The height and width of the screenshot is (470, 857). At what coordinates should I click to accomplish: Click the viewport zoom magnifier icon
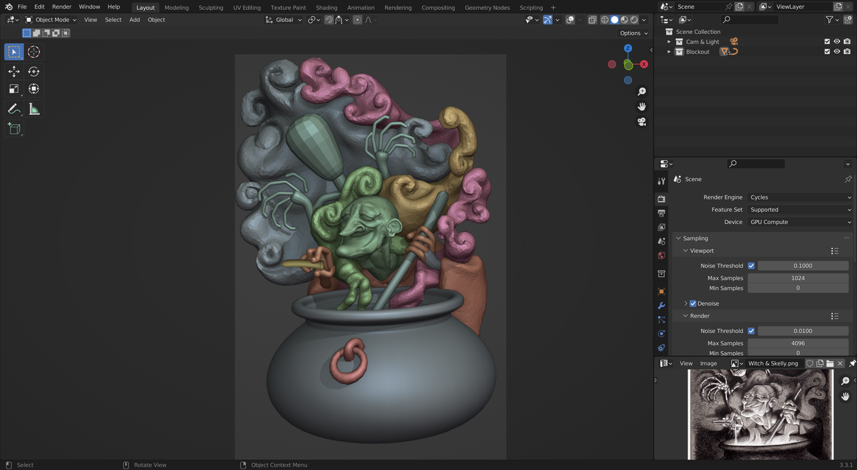click(x=641, y=92)
